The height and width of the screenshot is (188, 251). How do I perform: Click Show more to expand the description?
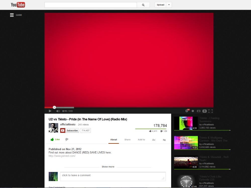click(x=108, y=166)
